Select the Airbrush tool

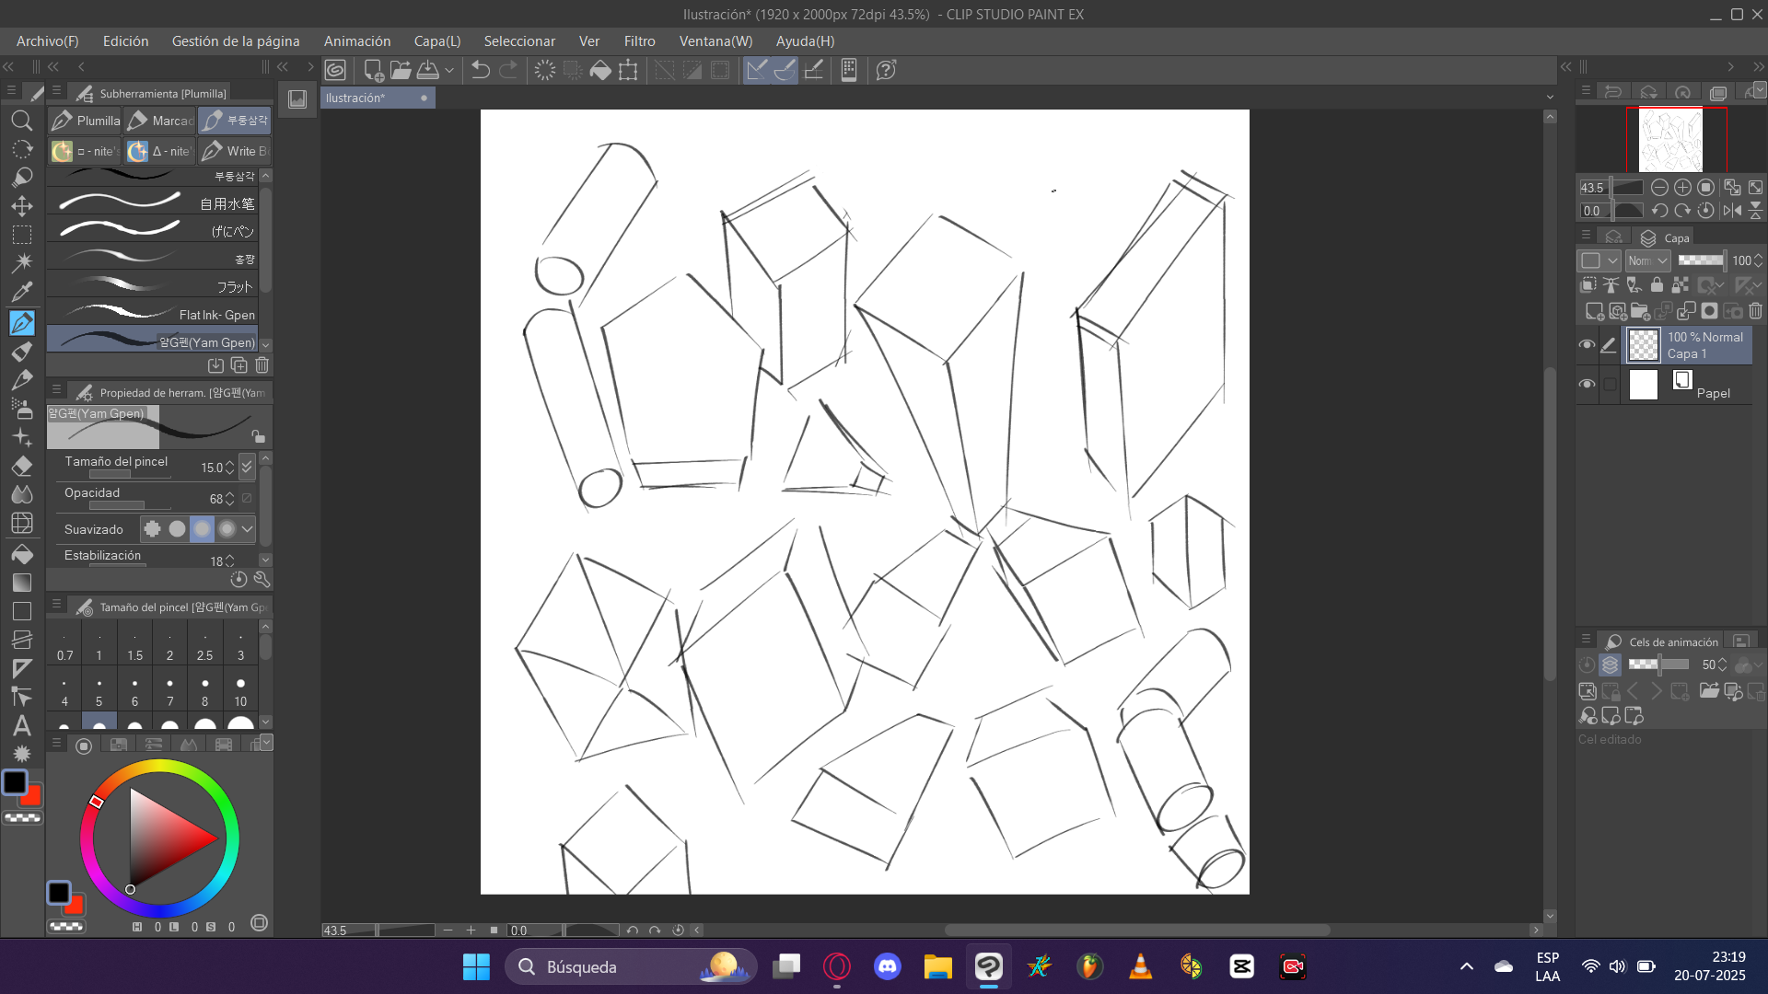click(x=22, y=408)
